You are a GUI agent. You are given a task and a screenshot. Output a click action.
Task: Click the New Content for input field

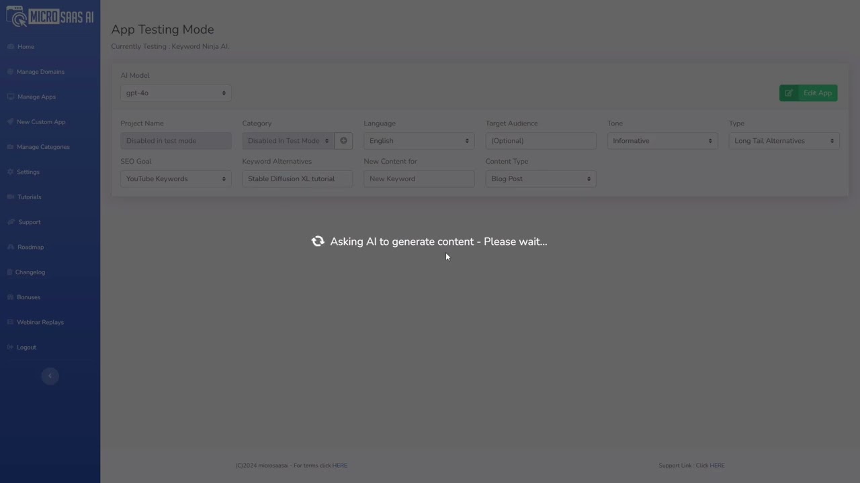[x=419, y=179]
